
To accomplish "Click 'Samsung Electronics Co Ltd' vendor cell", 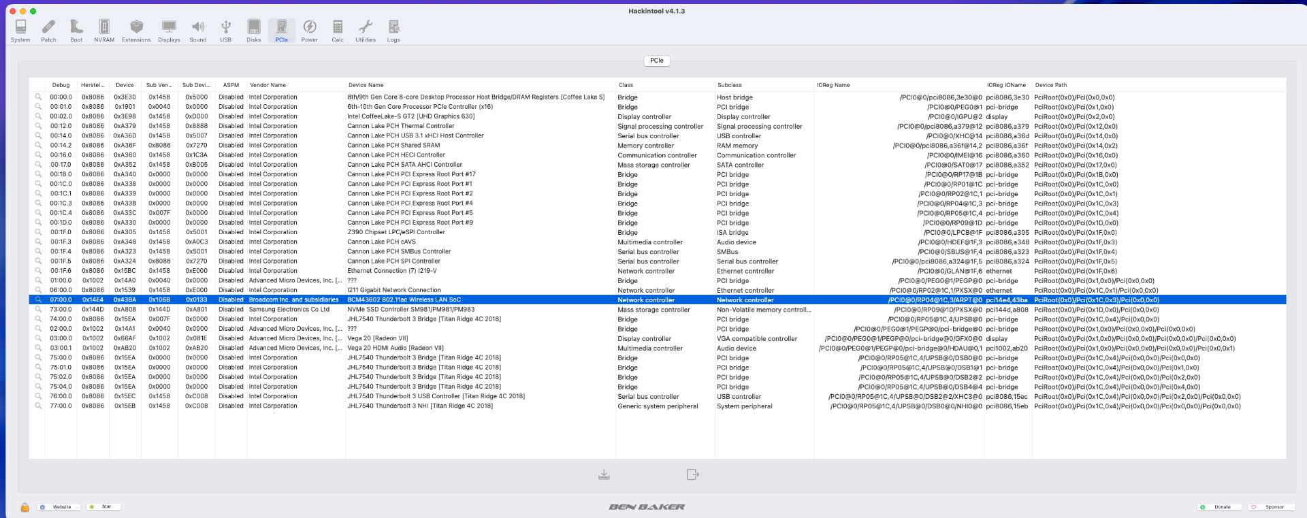I will pyautogui.click(x=289, y=309).
